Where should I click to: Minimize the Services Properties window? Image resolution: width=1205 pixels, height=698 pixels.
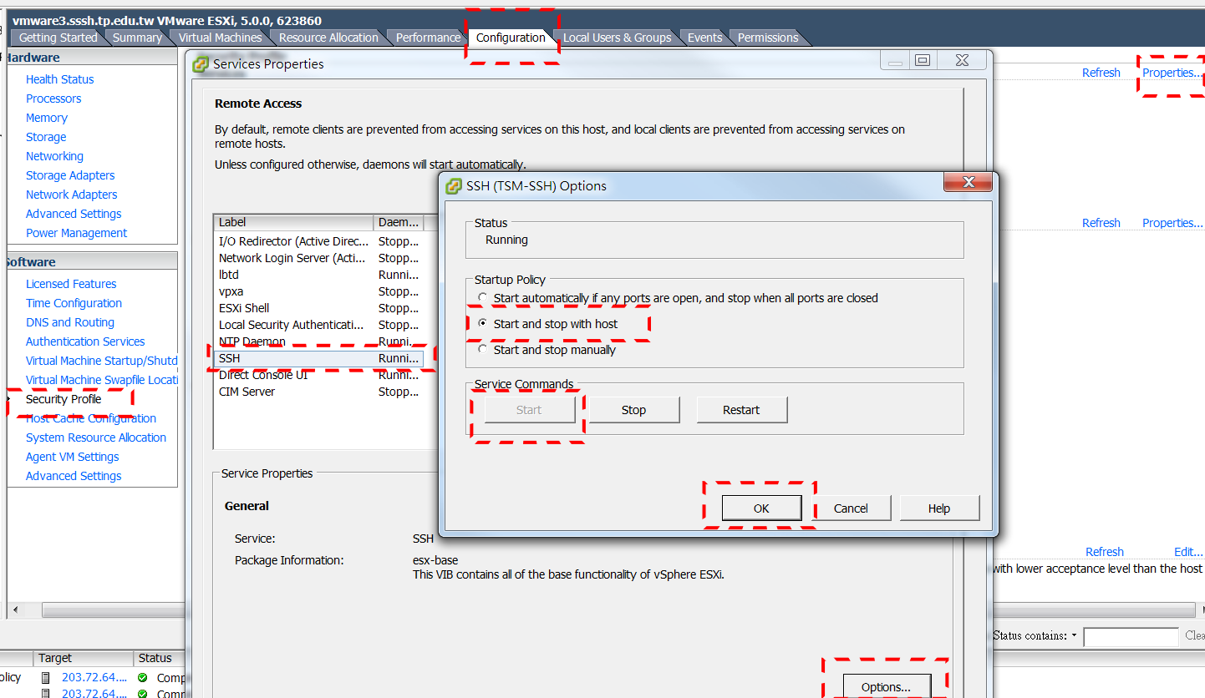896,60
